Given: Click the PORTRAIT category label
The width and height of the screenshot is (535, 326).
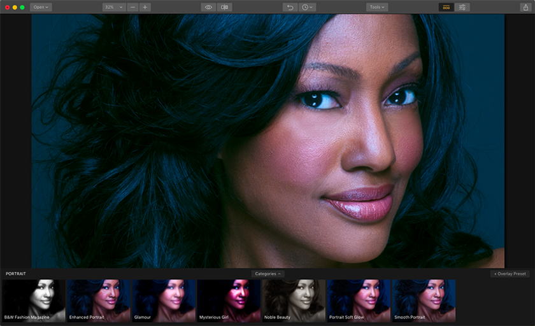Looking at the screenshot, I should tap(16, 274).
